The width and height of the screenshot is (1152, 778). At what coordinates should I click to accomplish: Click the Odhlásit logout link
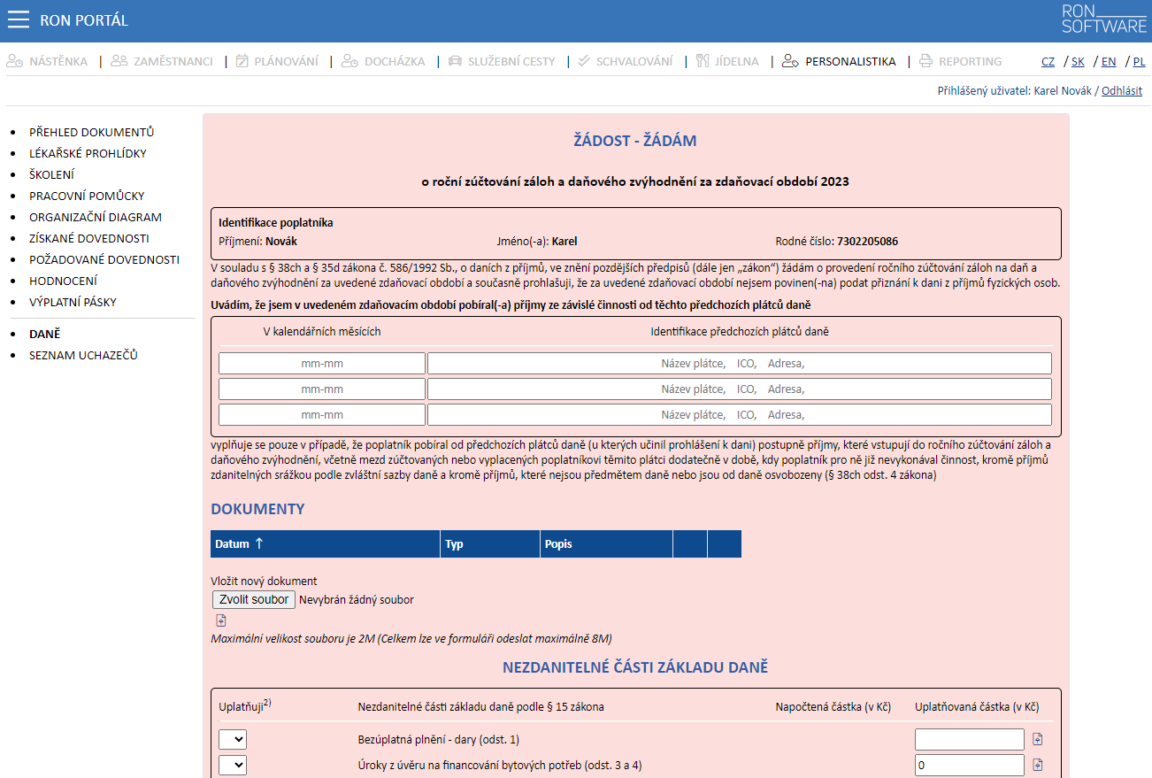click(1122, 90)
